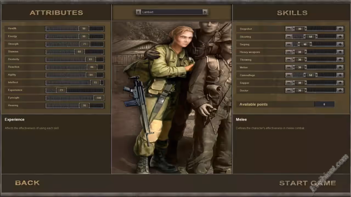Click the plus button for Snapshot skill
Screen dimensions: 351x197
(340, 29)
